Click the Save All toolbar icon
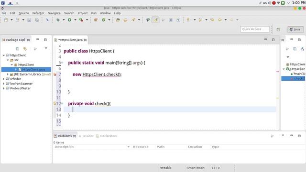The image size is (306, 172). click(37, 20)
